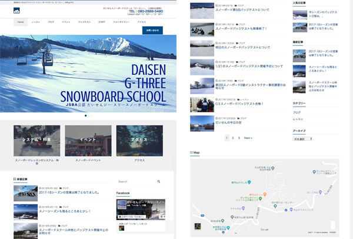The width and height of the screenshot is (353, 239).
Task: Expand the アーカイブ month dropdown
Action: click(302, 139)
